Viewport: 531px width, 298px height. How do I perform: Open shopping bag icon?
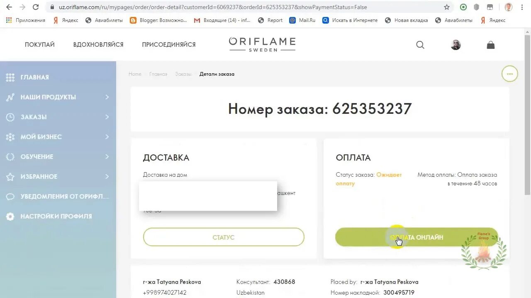click(491, 45)
